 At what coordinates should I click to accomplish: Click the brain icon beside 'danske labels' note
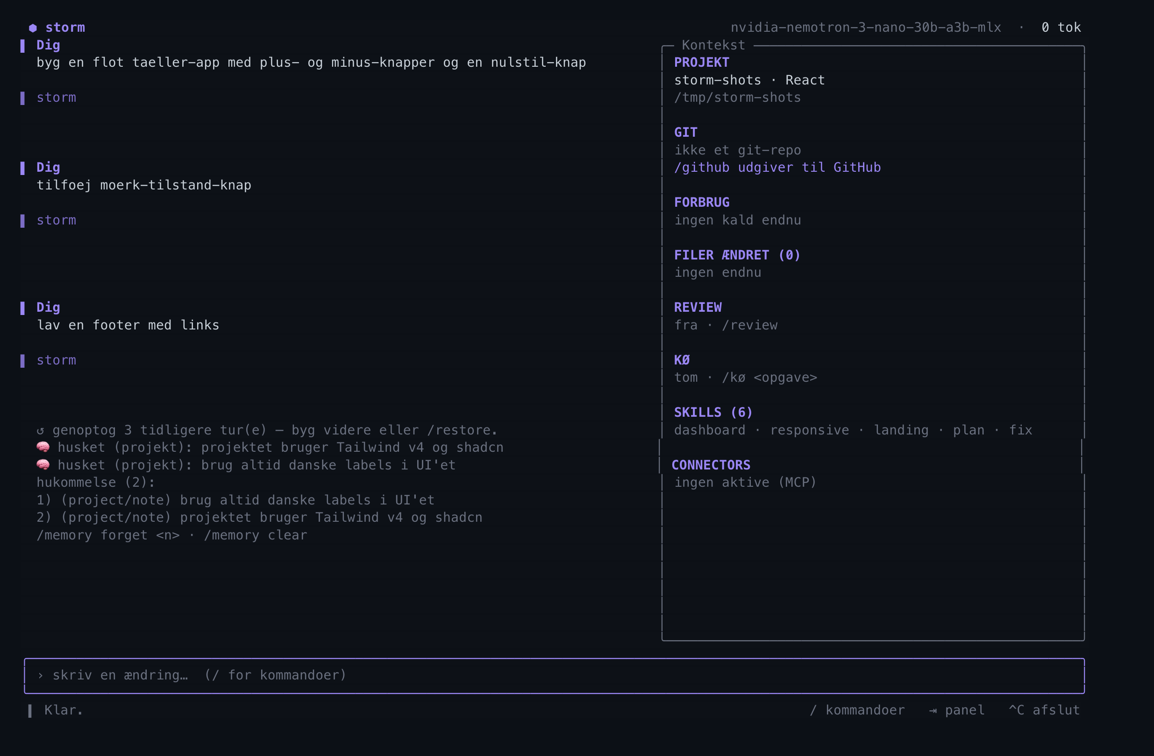(43, 465)
